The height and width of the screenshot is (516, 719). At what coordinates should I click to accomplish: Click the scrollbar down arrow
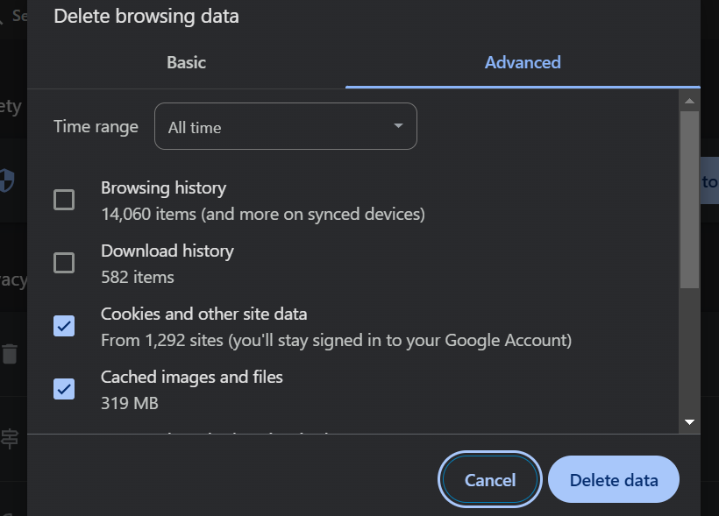[x=689, y=422]
